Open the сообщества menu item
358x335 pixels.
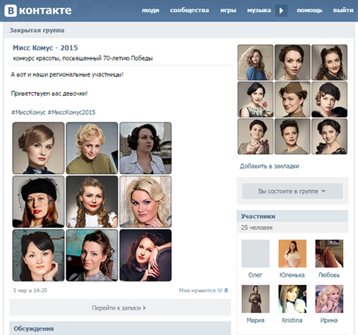click(x=190, y=10)
